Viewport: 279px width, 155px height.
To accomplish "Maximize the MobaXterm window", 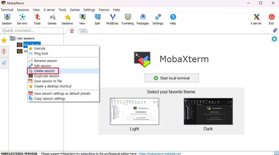I will [x=261, y=3].
